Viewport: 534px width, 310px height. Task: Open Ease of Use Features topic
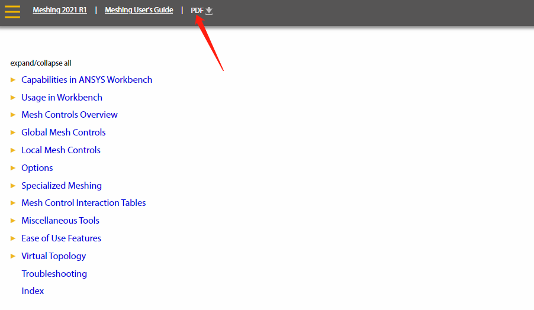point(61,238)
